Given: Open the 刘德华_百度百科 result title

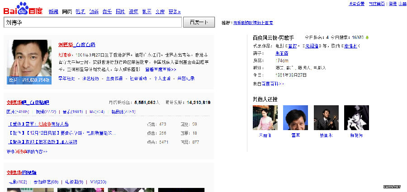Looking at the screenshot, I should click(77, 45).
